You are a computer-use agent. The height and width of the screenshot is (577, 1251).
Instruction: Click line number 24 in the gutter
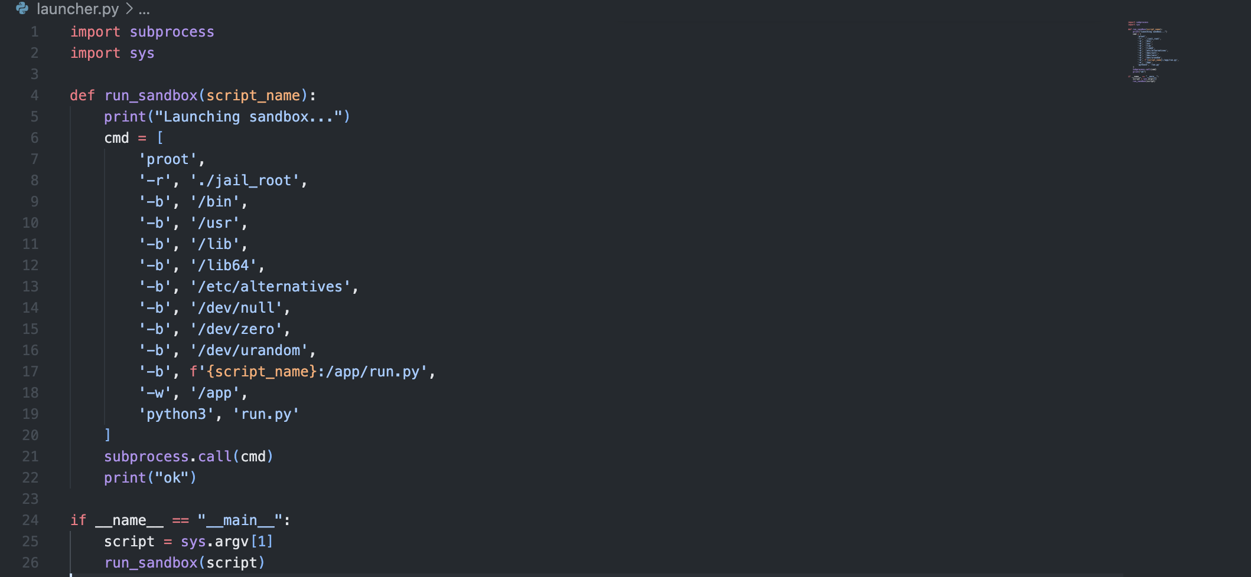pos(30,520)
